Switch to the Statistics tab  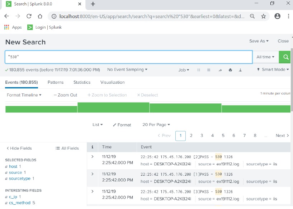(82, 82)
